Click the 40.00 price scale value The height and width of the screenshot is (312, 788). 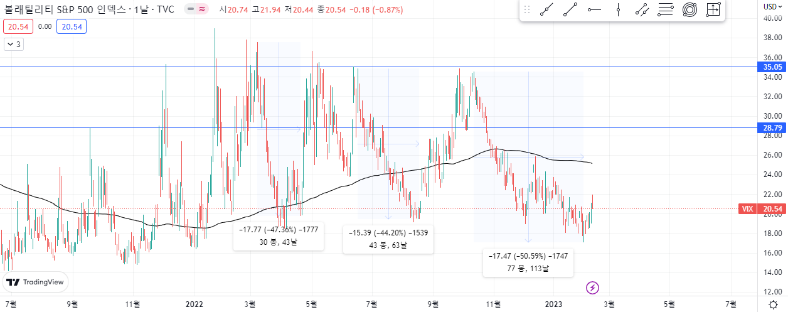[x=772, y=18]
